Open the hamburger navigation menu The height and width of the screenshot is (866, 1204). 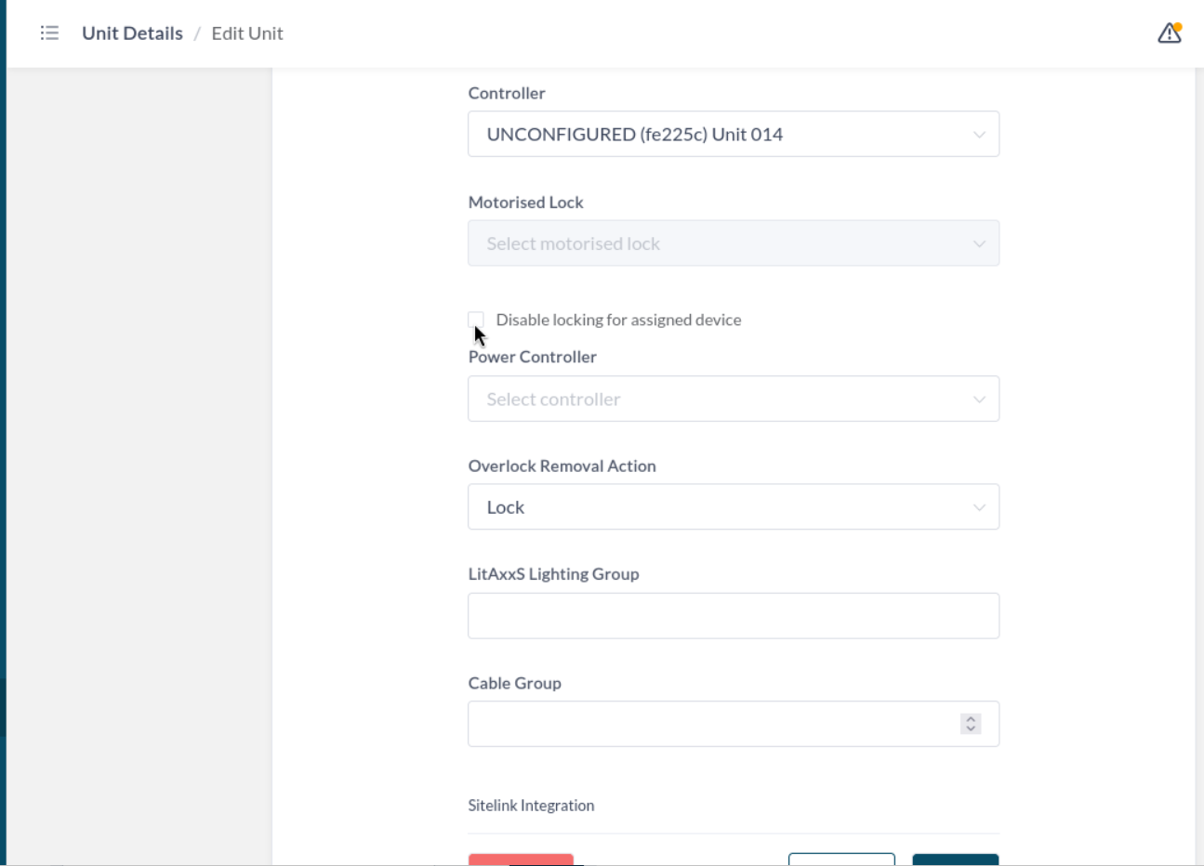(x=49, y=33)
